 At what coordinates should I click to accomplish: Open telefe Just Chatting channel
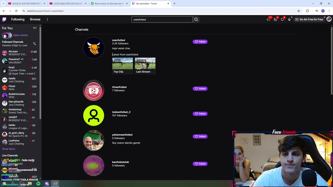pyautogui.click(x=20, y=80)
